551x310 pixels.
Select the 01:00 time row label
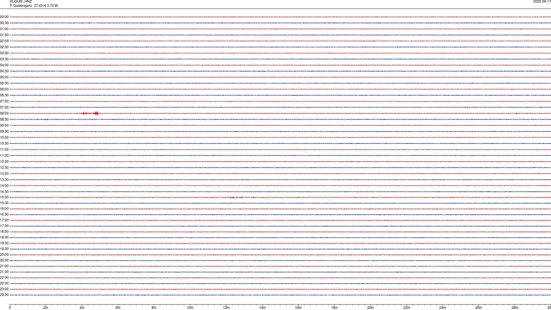coord(4,29)
